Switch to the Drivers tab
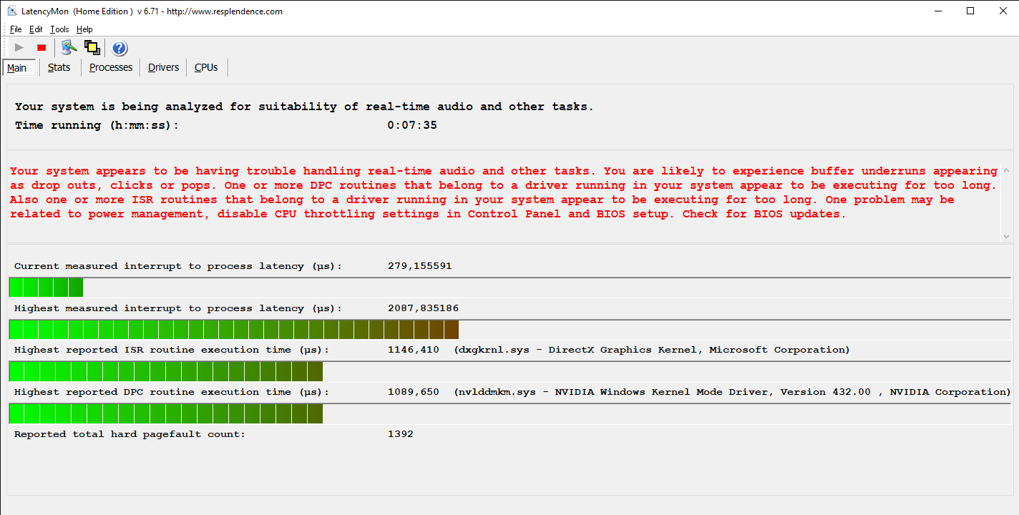Viewport: 1019px width, 515px height. coord(164,67)
